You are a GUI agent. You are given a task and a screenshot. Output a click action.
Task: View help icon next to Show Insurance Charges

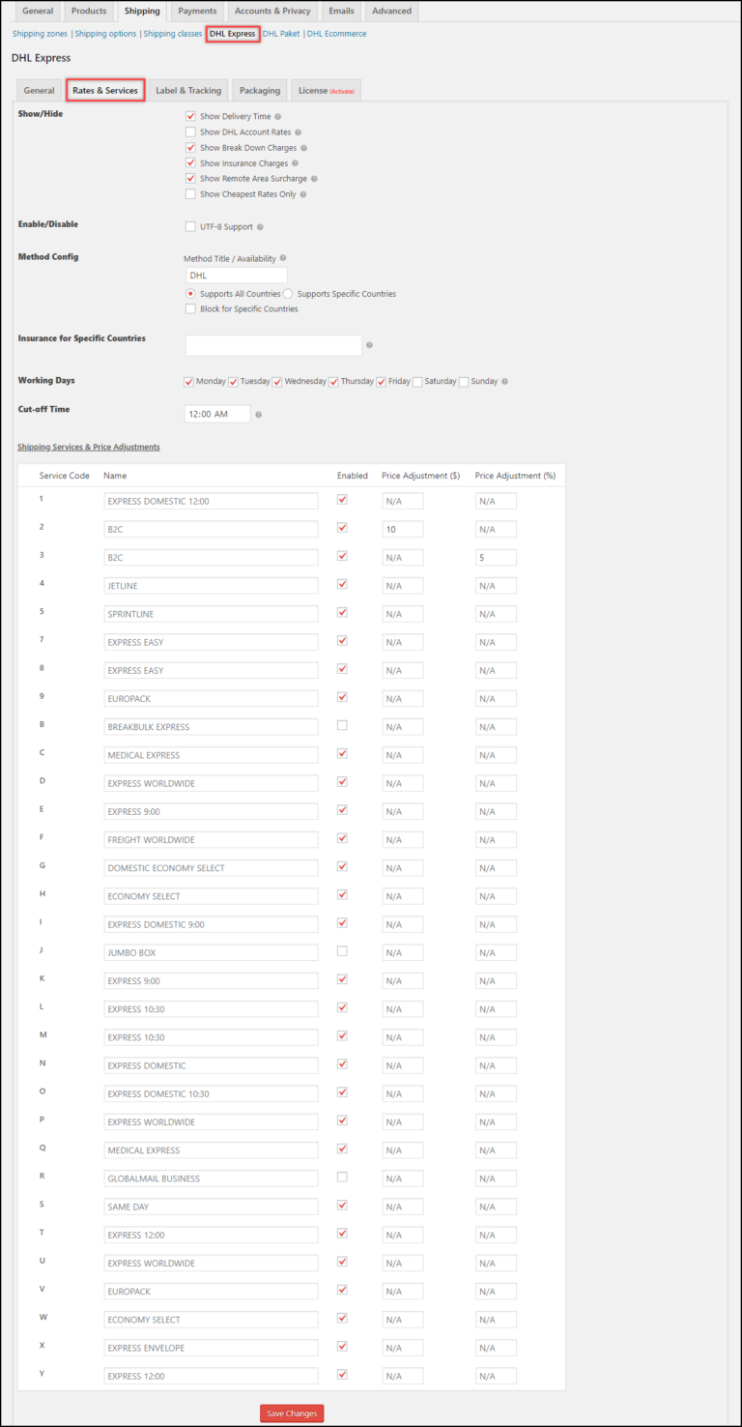coord(296,162)
